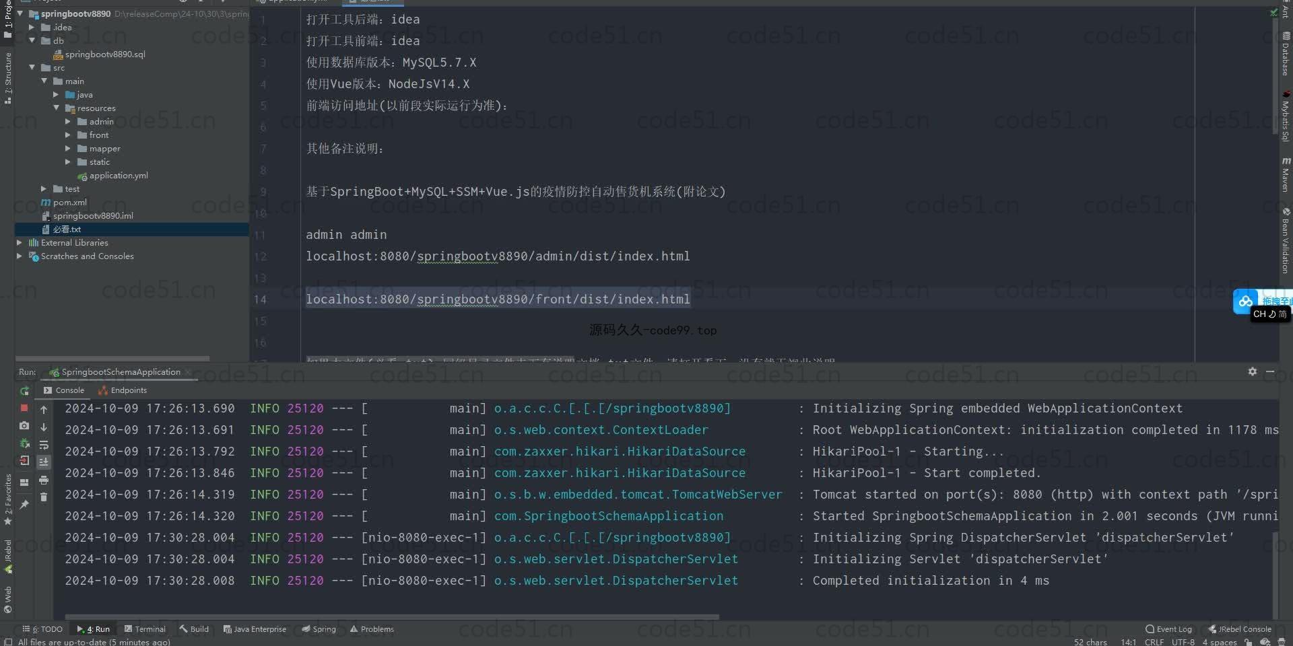Close the SpringbootSchemaApplication run tab
Image resolution: width=1293 pixels, height=646 pixels.
tap(188, 372)
